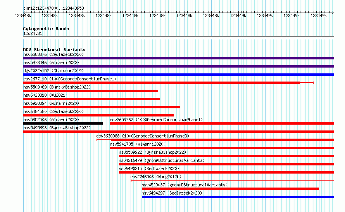Select the purple bar under nsv6583876
This screenshot has width=345, height=212.
coord(178,58)
